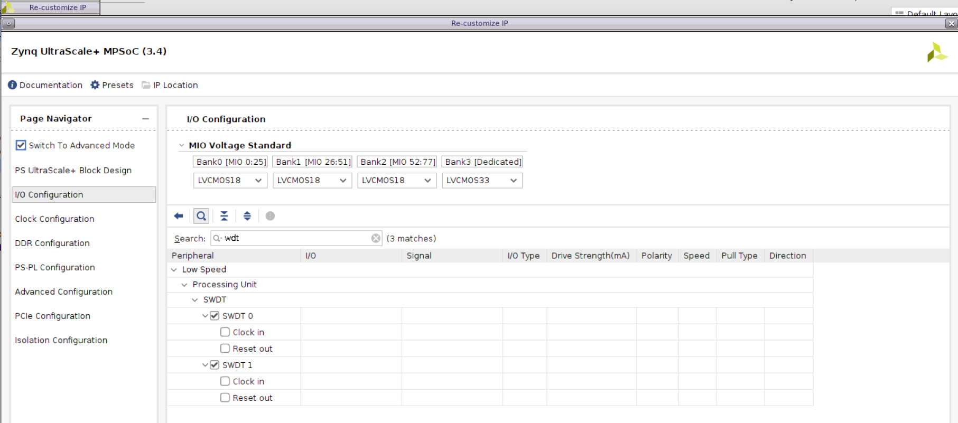This screenshot has height=423, width=958.
Task: Click Bank0 [MIO 0:25] label
Action: pos(231,162)
